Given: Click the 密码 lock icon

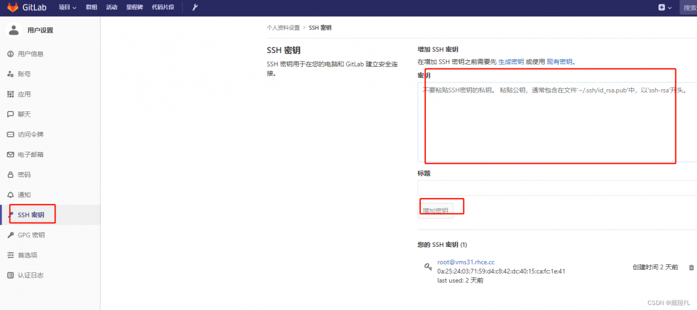Looking at the screenshot, I should [10, 175].
